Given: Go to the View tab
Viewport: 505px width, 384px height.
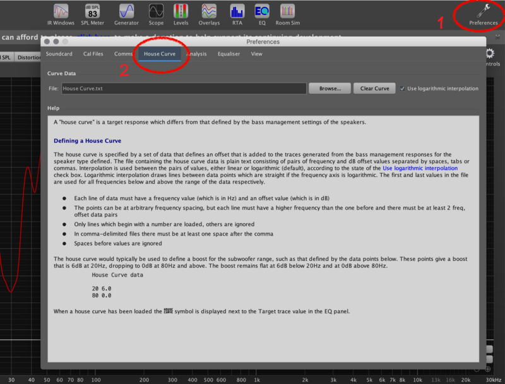Looking at the screenshot, I should tap(256, 54).
